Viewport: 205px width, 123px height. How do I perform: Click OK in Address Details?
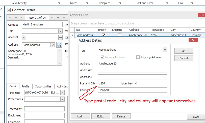[x=184, y=51]
